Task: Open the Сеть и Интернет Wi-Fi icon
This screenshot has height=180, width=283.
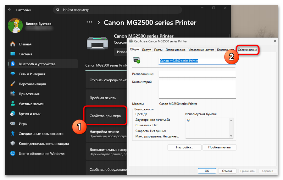Action: 13,74
